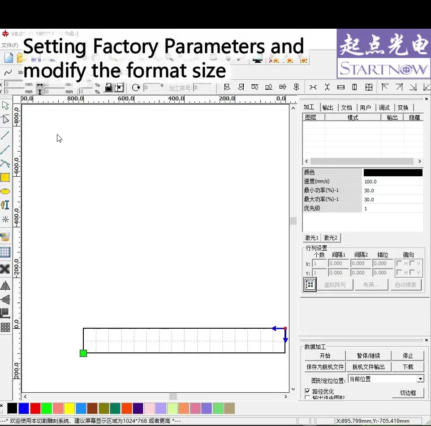Screen dimensions: 431x426
Task: Create a new file with the blank page icon
Action: 9,58
